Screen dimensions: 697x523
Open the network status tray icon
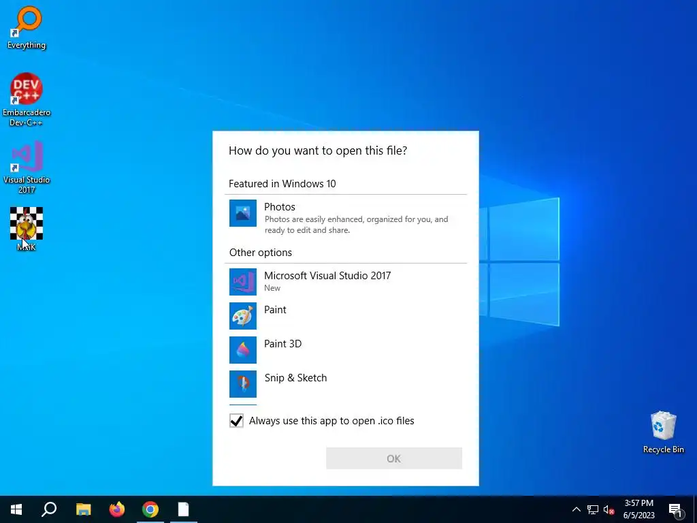pyautogui.click(x=593, y=509)
